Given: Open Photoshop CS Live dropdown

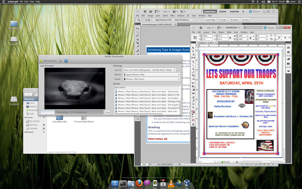Looking at the screenshot, I should click(x=255, y=11).
